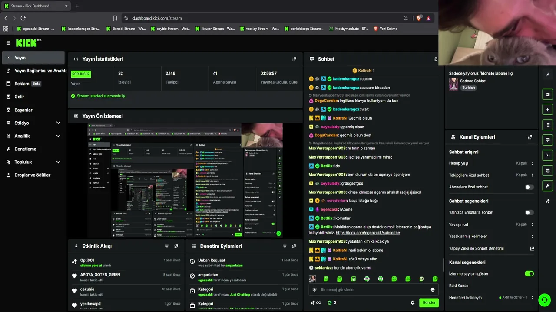This screenshot has height=312, width=556.
Task: Edit stream info with the pencil icon
Action: [x=547, y=75]
